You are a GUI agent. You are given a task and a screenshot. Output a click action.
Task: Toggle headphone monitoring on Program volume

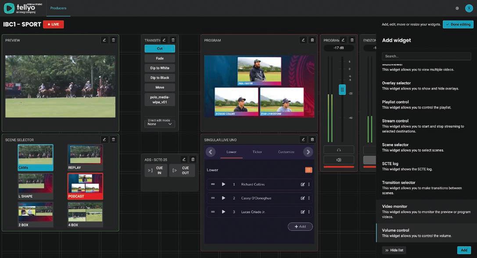pos(339,150)
